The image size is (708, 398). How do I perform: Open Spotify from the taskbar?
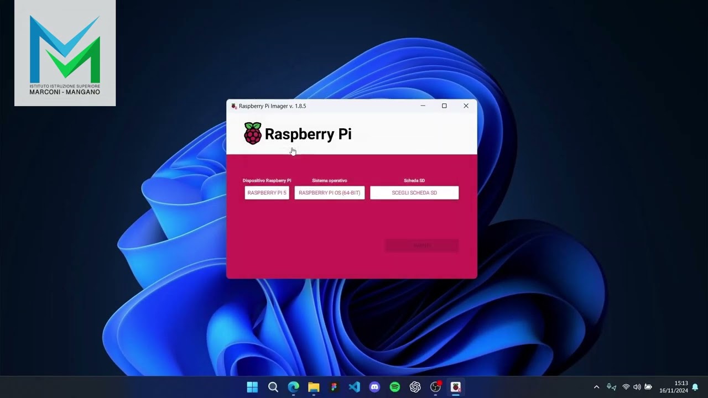pos(395,387)
